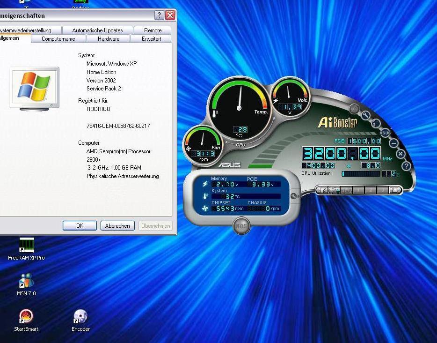Open AI Booster help question mark icon
Screen dimensions: 437x343
[406, 166]
